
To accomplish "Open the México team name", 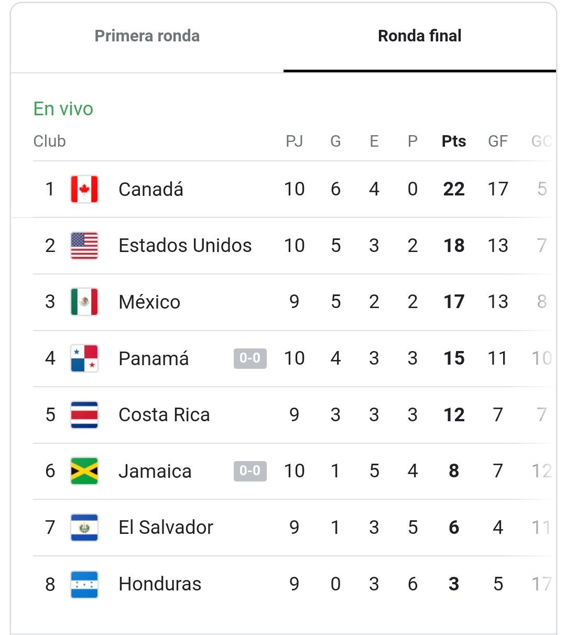I will (x=149, y=302).
